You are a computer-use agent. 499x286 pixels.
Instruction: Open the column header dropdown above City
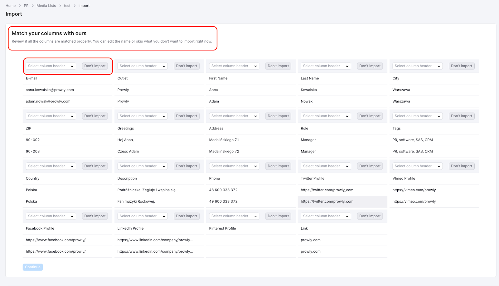[x=417, y=66]
